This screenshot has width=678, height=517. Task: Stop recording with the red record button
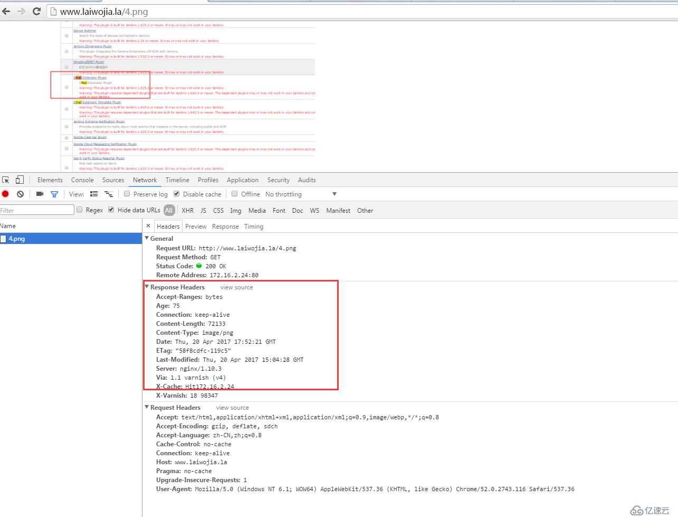pyautogui.click(x=5, y=194)
